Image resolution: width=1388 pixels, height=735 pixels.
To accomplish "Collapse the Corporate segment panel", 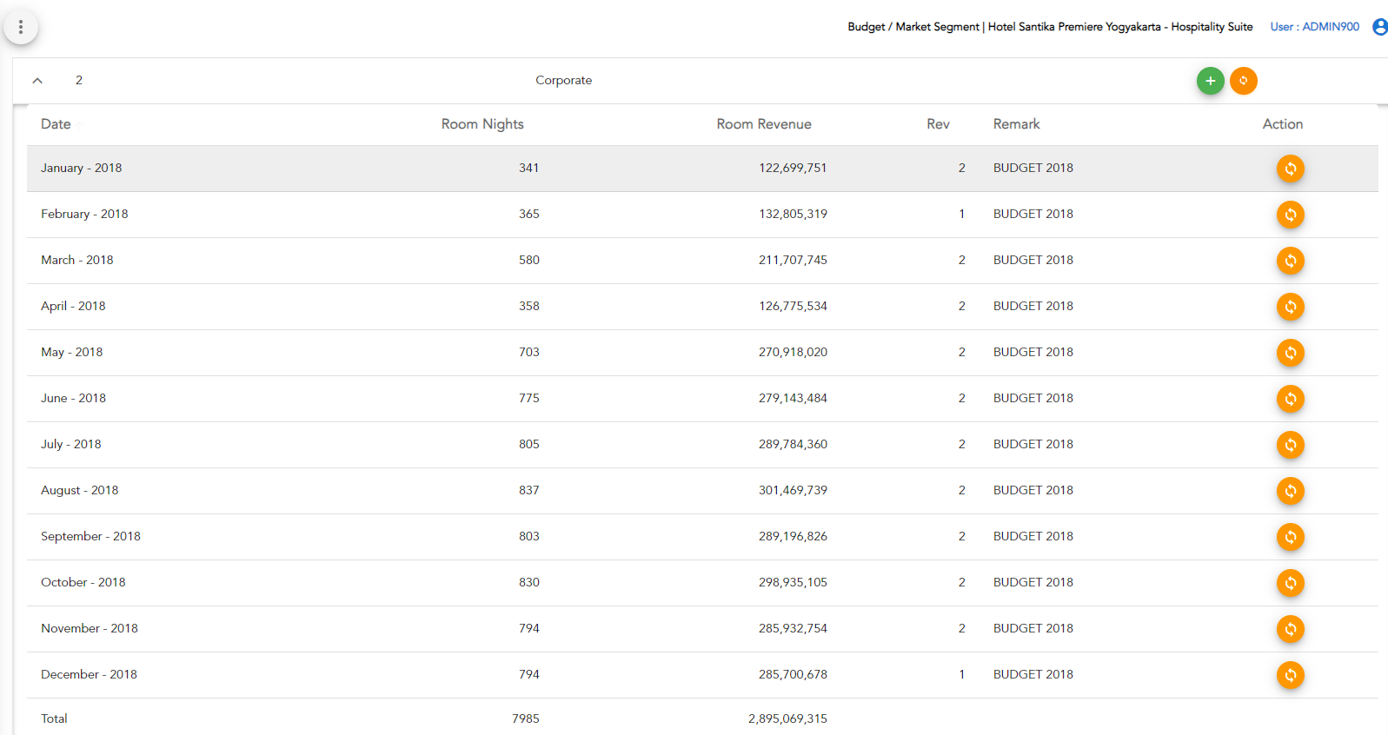I will point(37,80).
